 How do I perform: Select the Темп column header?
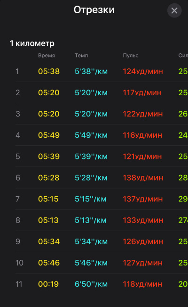[81, 55]
